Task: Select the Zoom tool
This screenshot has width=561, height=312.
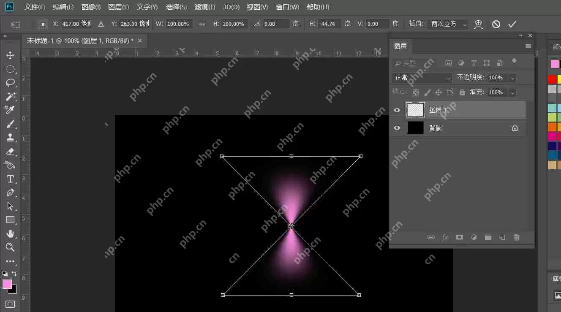Action: tap(10, 247)
